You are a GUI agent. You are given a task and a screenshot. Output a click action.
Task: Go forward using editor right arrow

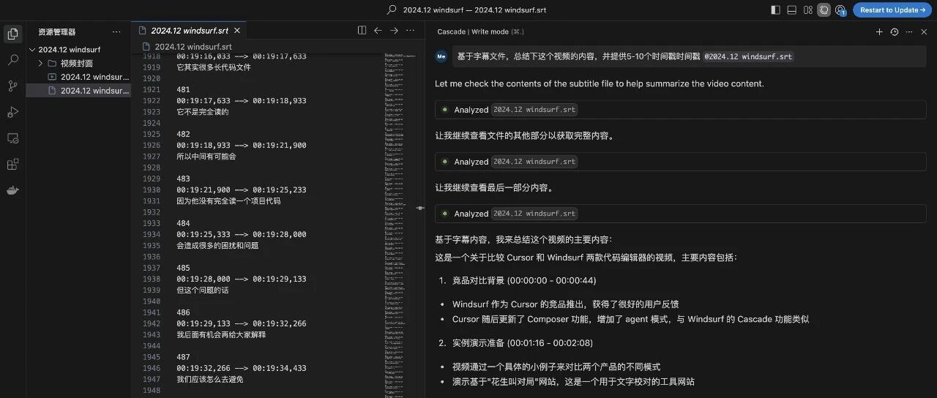394,31
